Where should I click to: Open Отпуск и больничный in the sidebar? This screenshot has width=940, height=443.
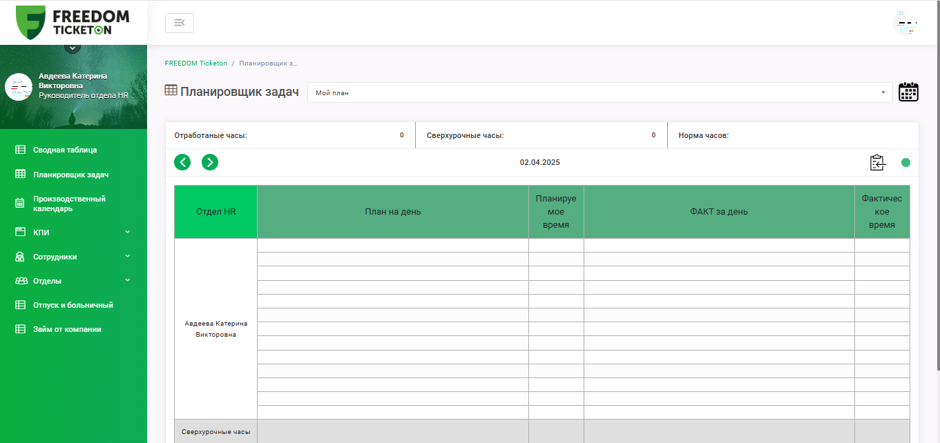tap(73, 305)
